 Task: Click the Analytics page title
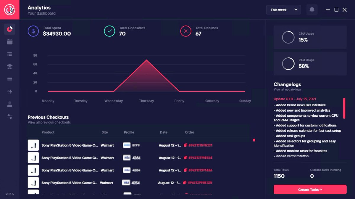39,8
